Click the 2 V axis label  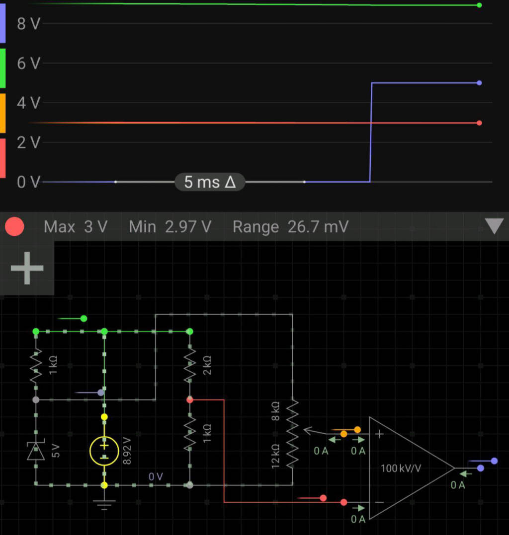coord(29,142)
